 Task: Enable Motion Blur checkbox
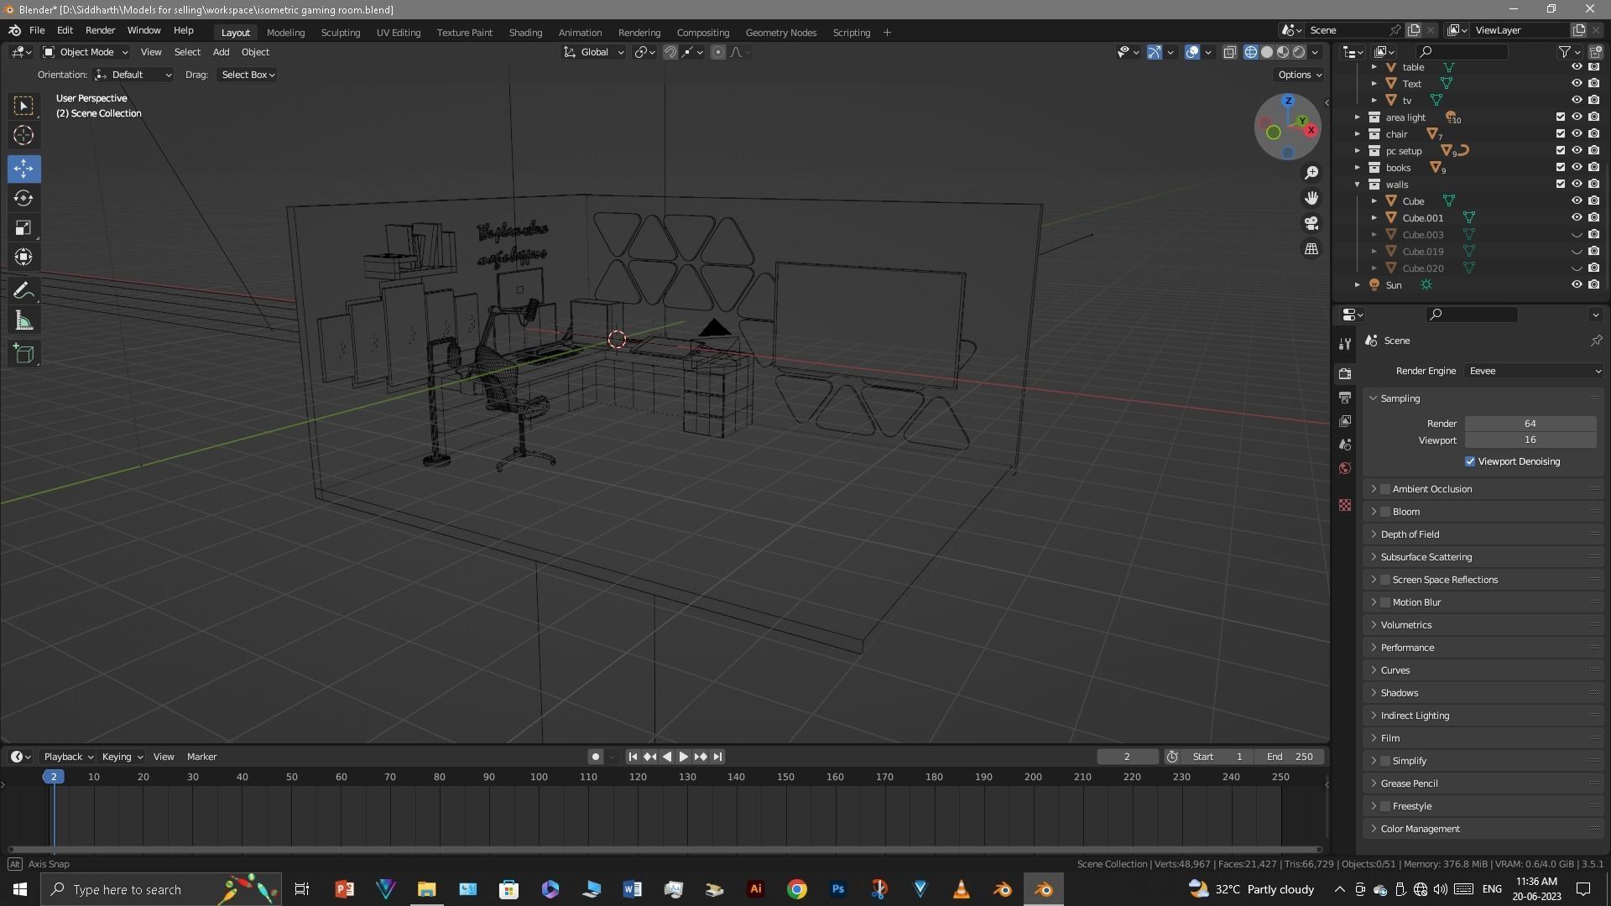(1385, 602)
